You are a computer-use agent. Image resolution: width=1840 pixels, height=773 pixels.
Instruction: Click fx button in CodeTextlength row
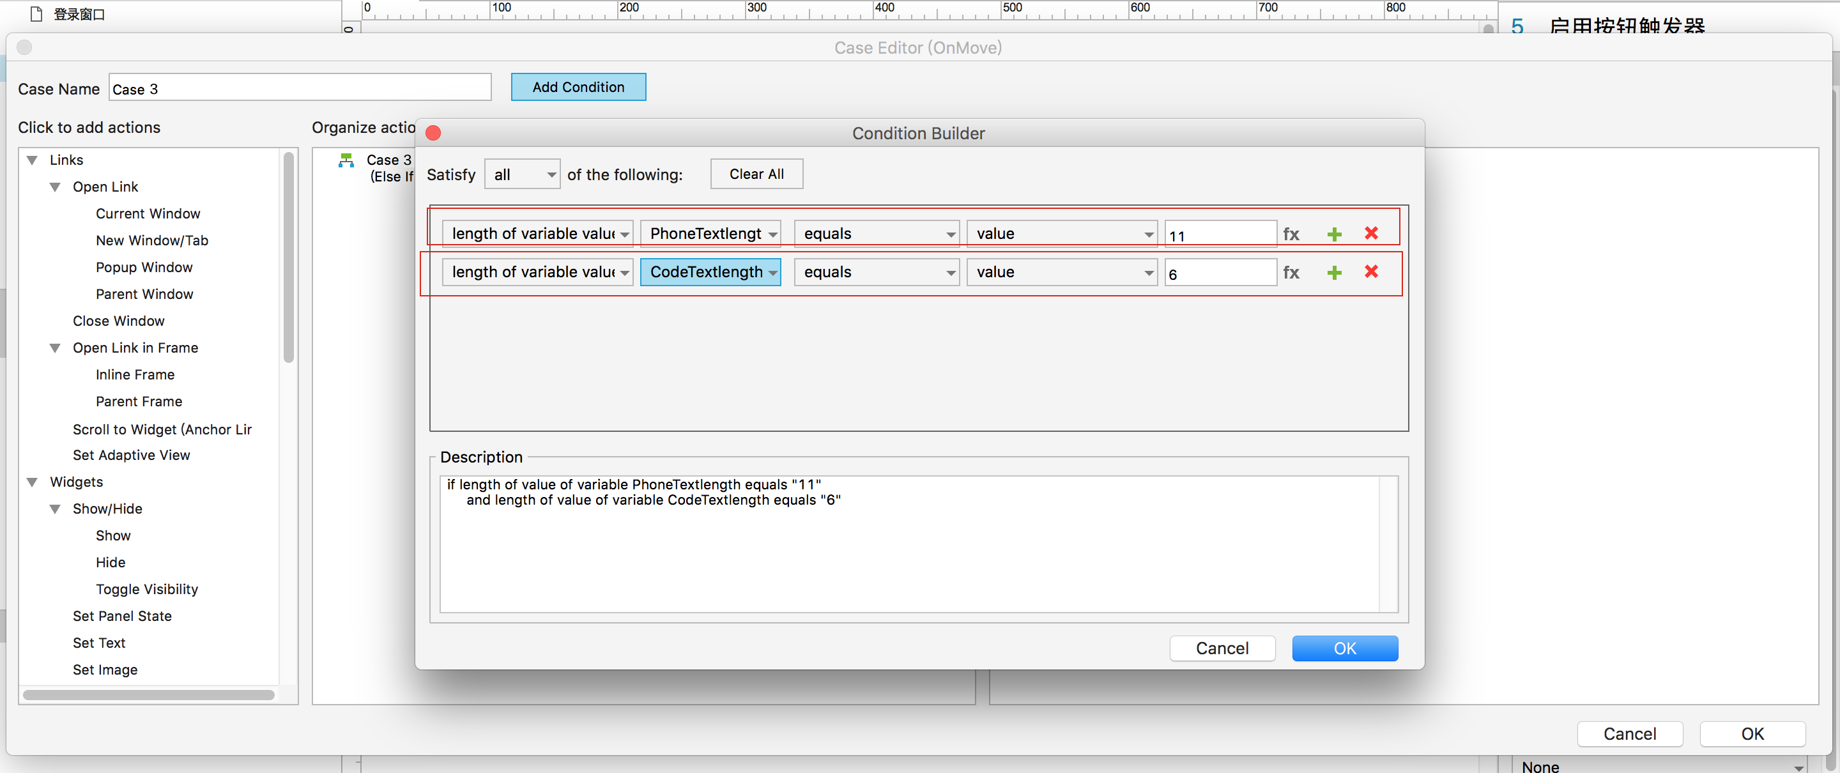point(1291,272)
